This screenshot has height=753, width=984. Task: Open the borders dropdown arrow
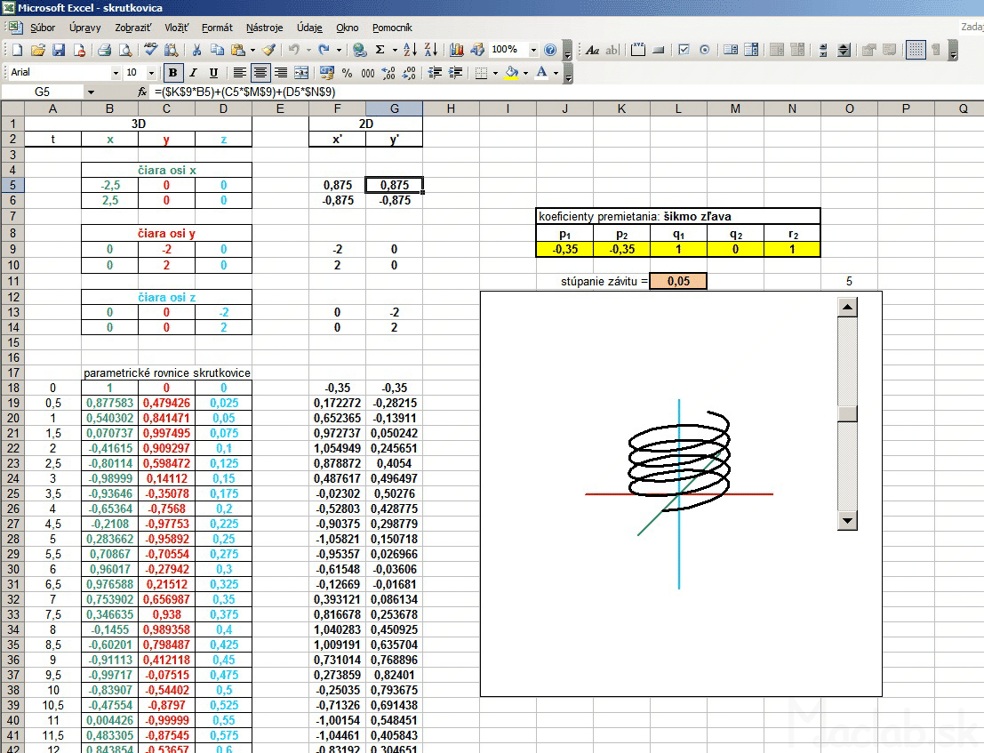495,73
